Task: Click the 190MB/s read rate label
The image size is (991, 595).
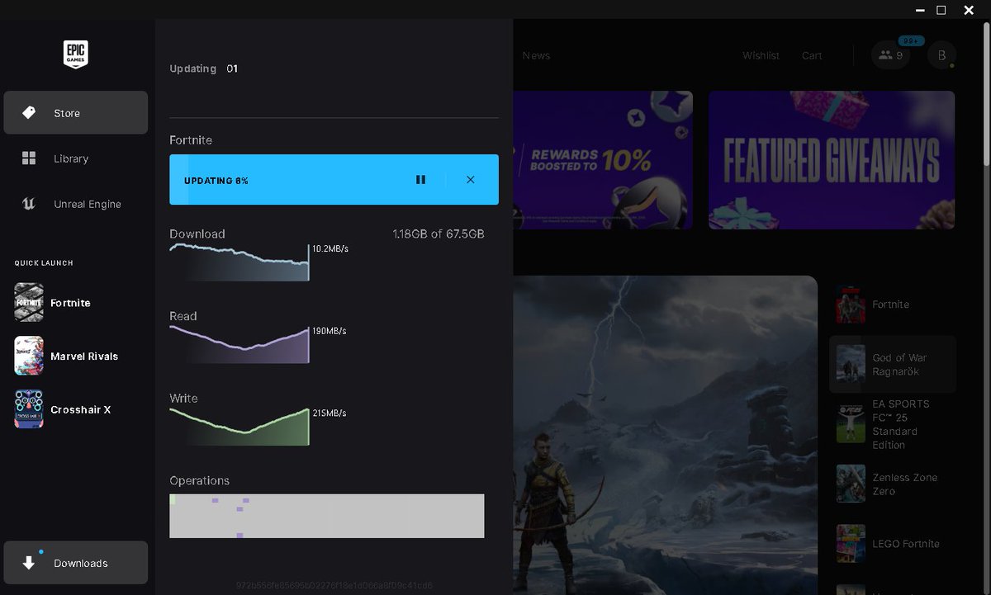Action: (x=330, y=331)
